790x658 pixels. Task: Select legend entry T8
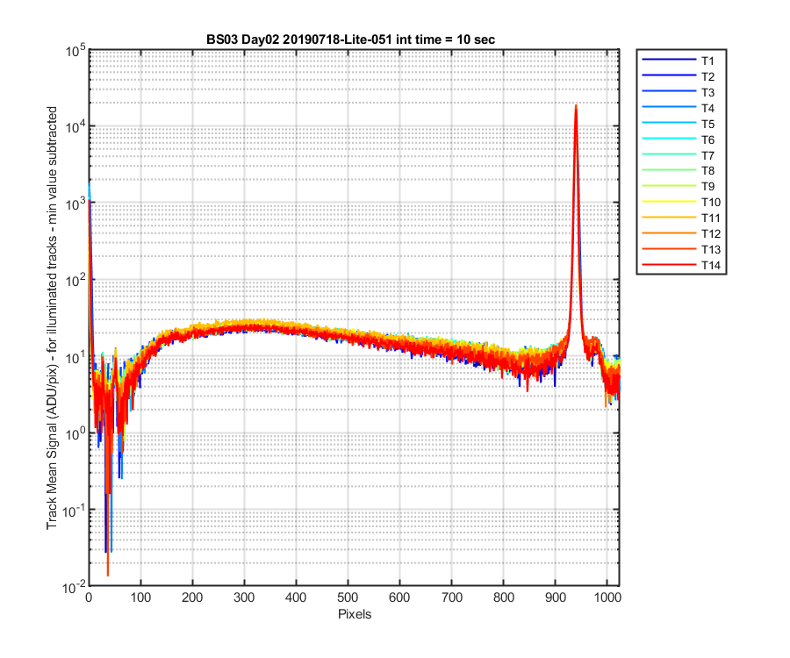coord(681,171)
